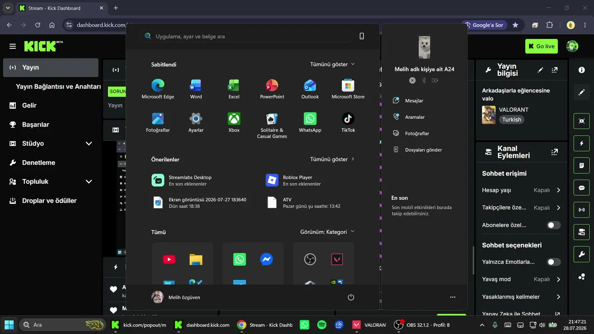Click the Go live button
The image size is (594, 334).
(542, 46)
